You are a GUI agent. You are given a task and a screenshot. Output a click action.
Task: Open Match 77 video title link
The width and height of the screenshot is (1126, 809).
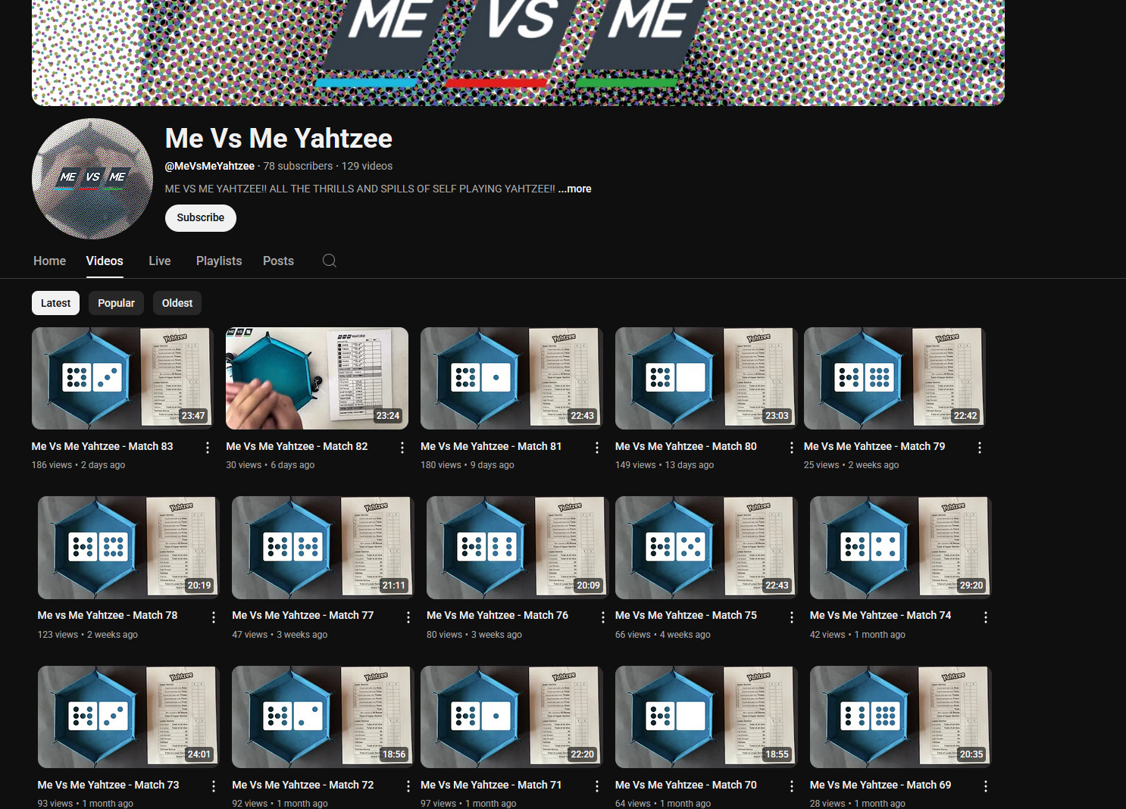(x=303, y=615)
